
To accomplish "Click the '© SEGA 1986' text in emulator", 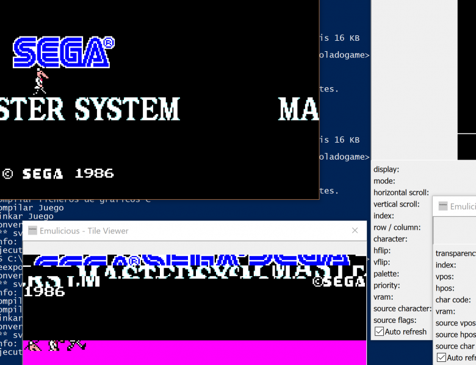I will coord(58,174).
